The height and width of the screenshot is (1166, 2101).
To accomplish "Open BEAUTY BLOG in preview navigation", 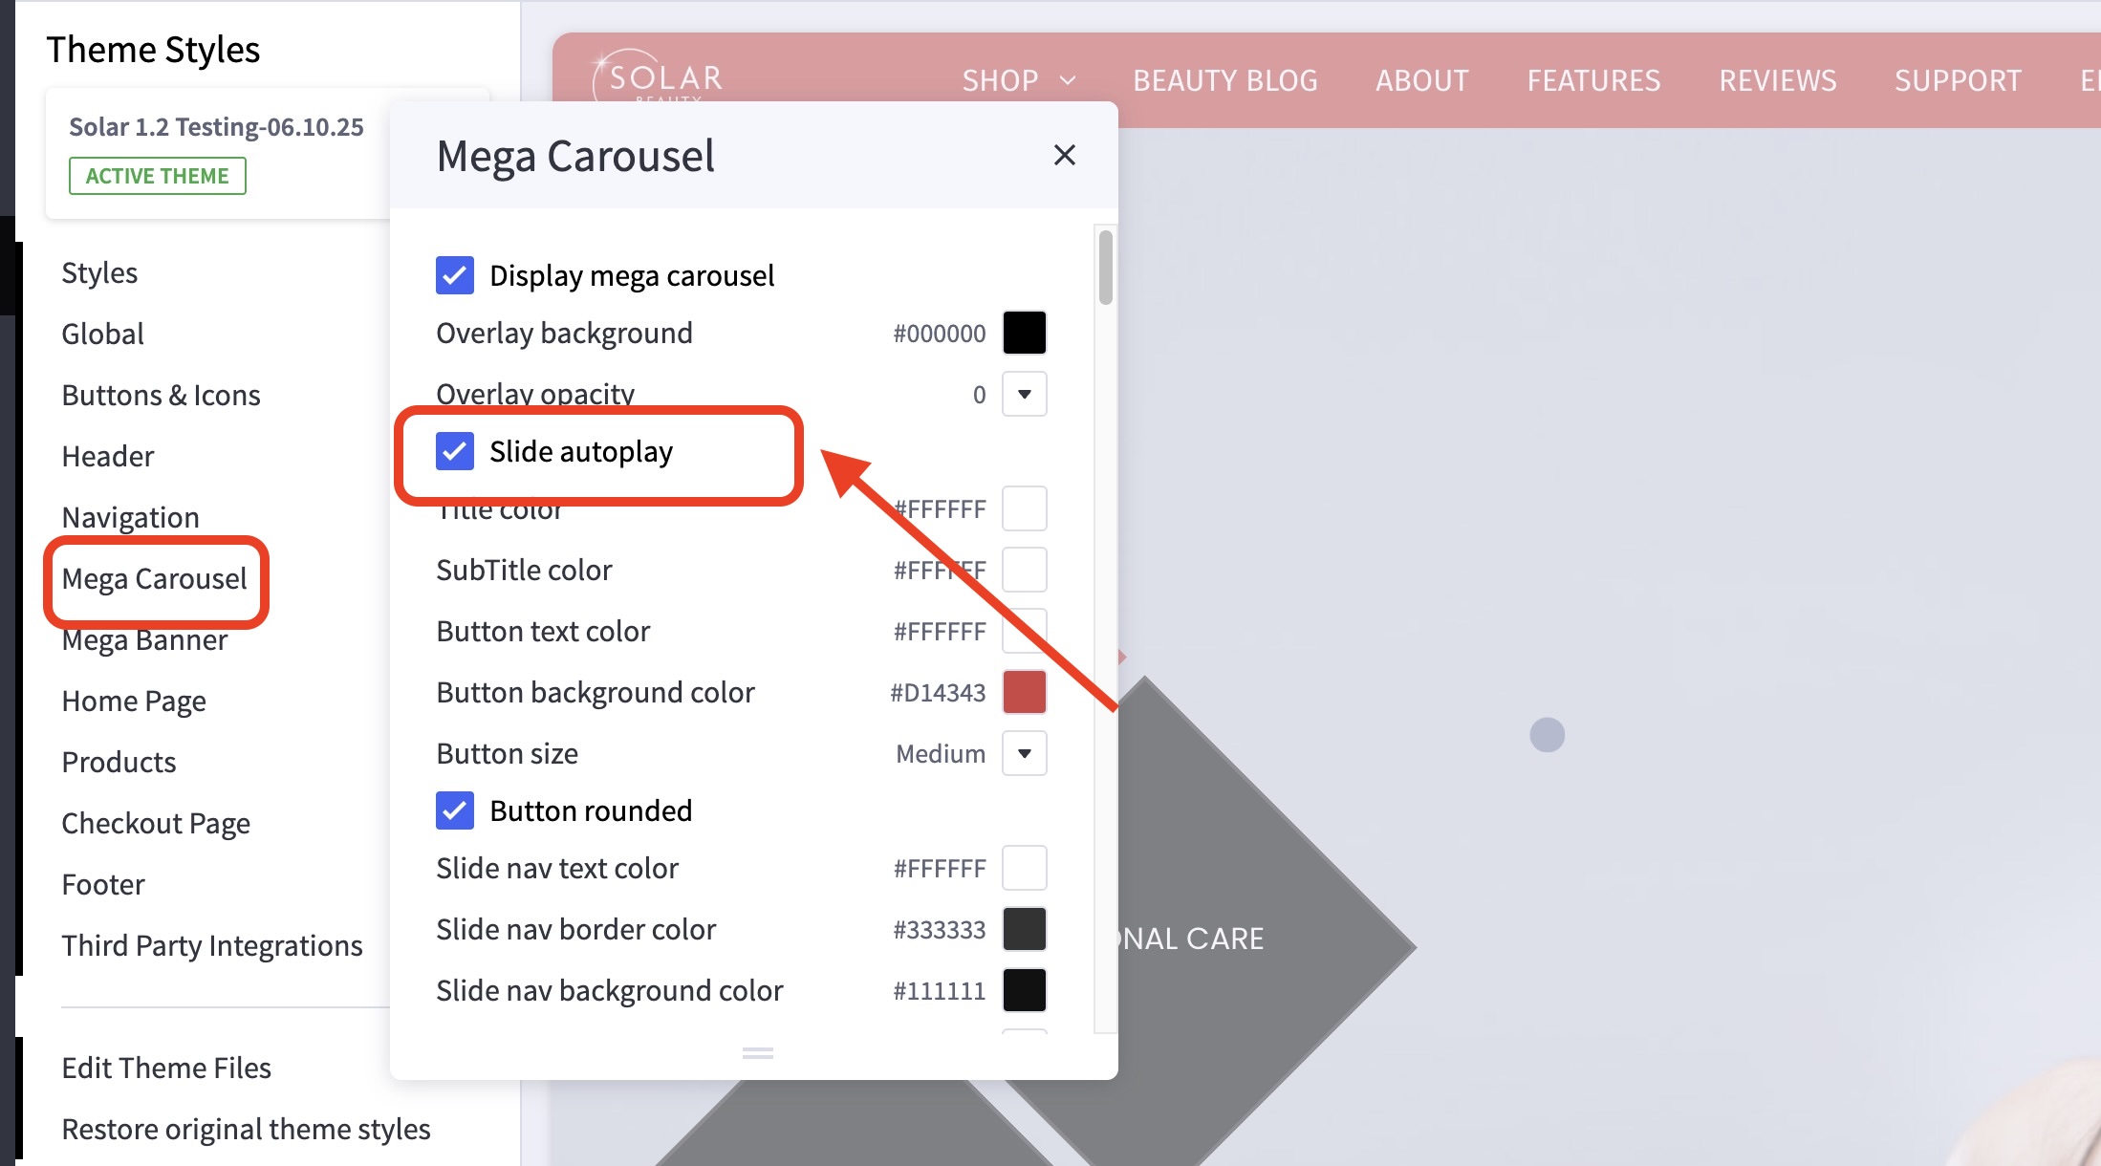I will point(1224,81).
